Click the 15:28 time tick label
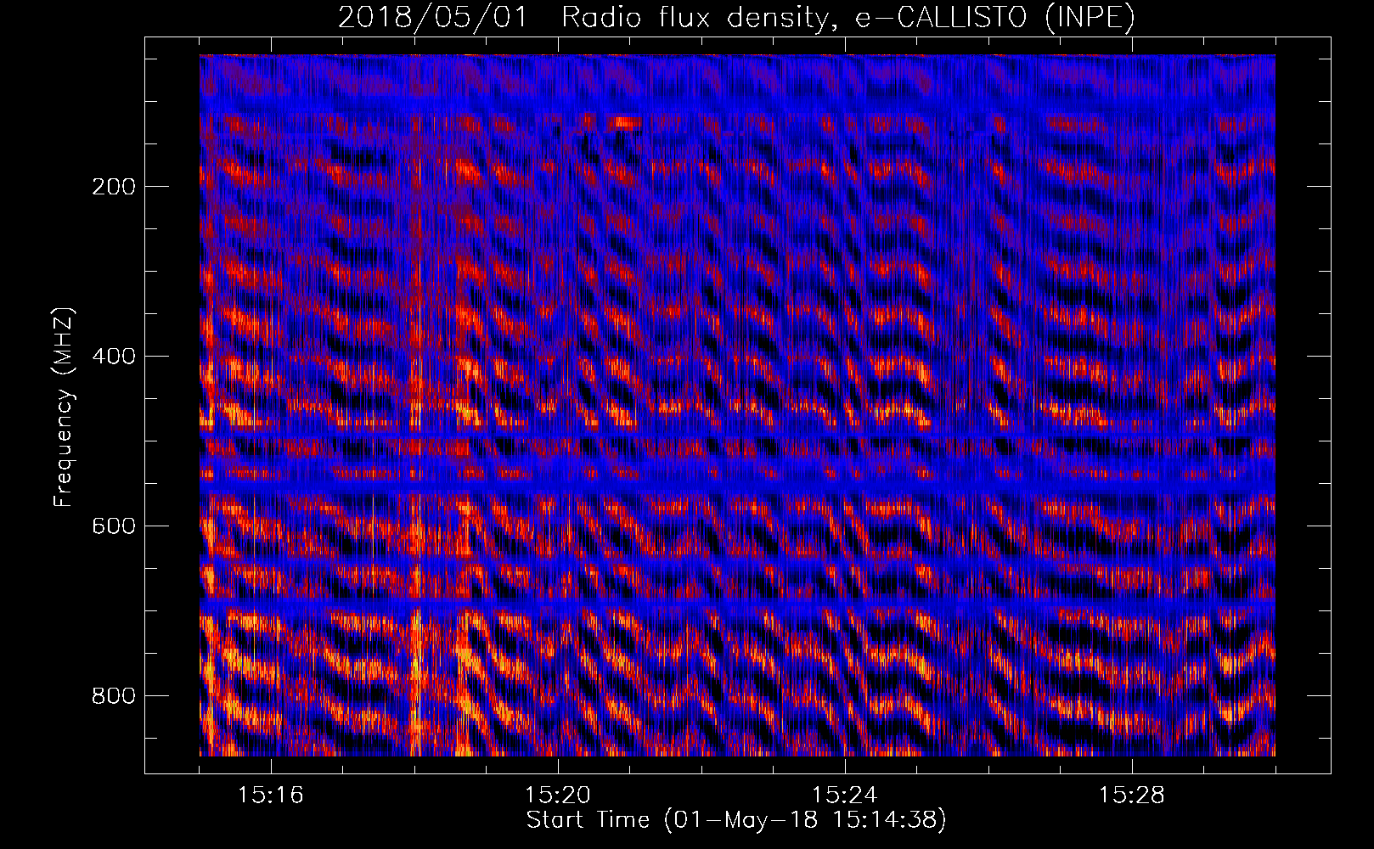The image size is (1374, 849). click(1132, 795)
